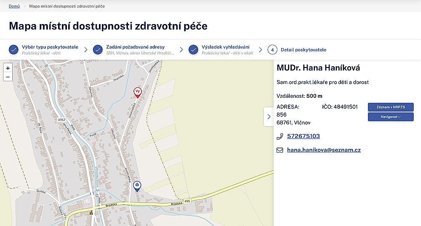Screen dimensions: 421x226
Task: Go back to step Zadání požadované adresy
Action: coord(135,47)
